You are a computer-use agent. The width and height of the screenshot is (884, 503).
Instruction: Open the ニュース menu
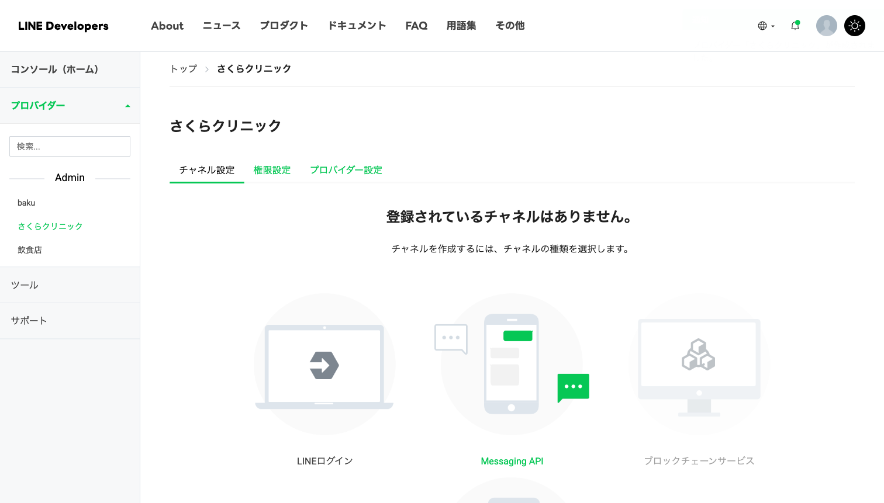[x=222, y=26]
